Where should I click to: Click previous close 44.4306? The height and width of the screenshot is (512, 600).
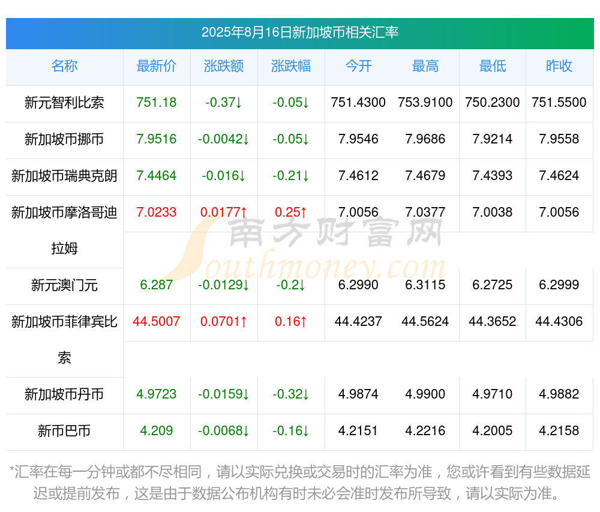coord(559,322)
